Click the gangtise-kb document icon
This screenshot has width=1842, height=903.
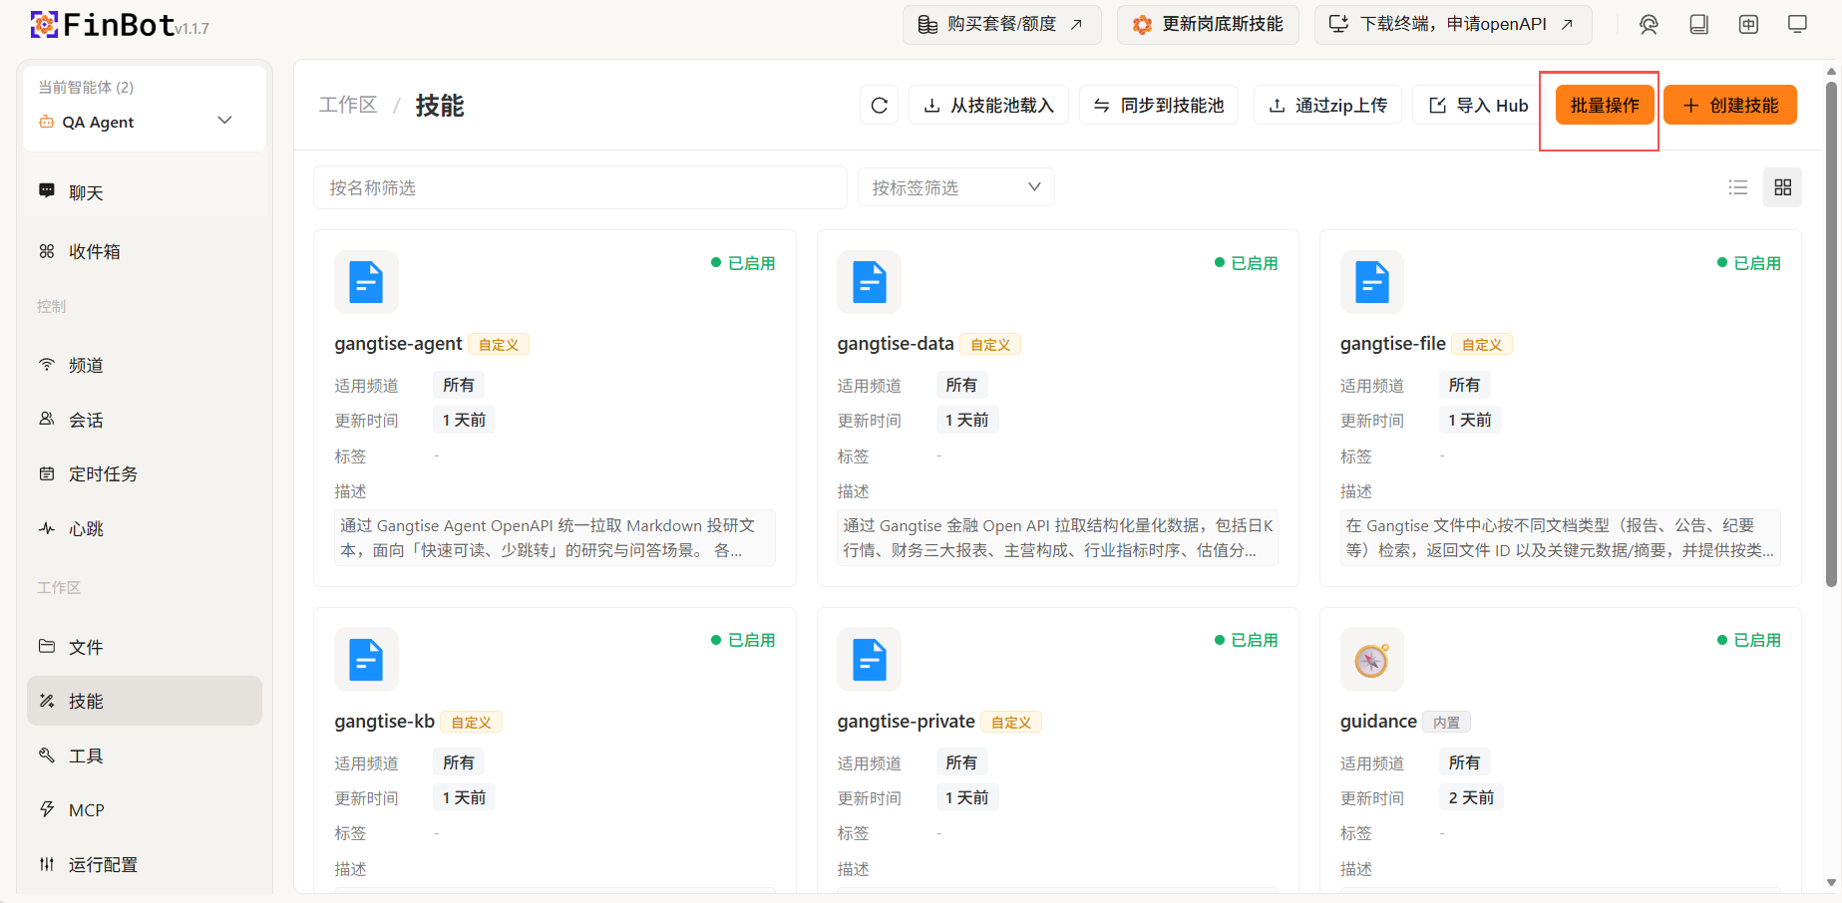pos(366,659)
